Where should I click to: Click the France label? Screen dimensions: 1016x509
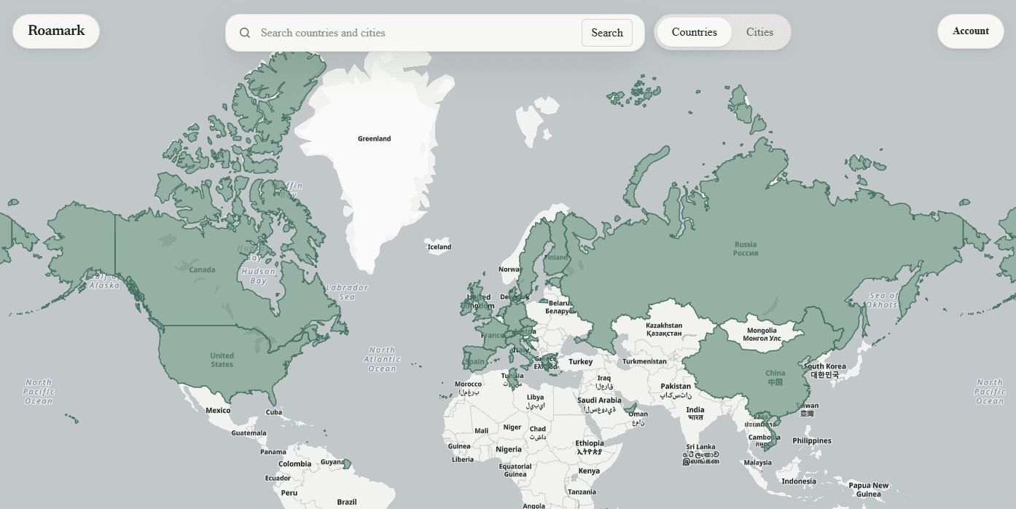493,336
